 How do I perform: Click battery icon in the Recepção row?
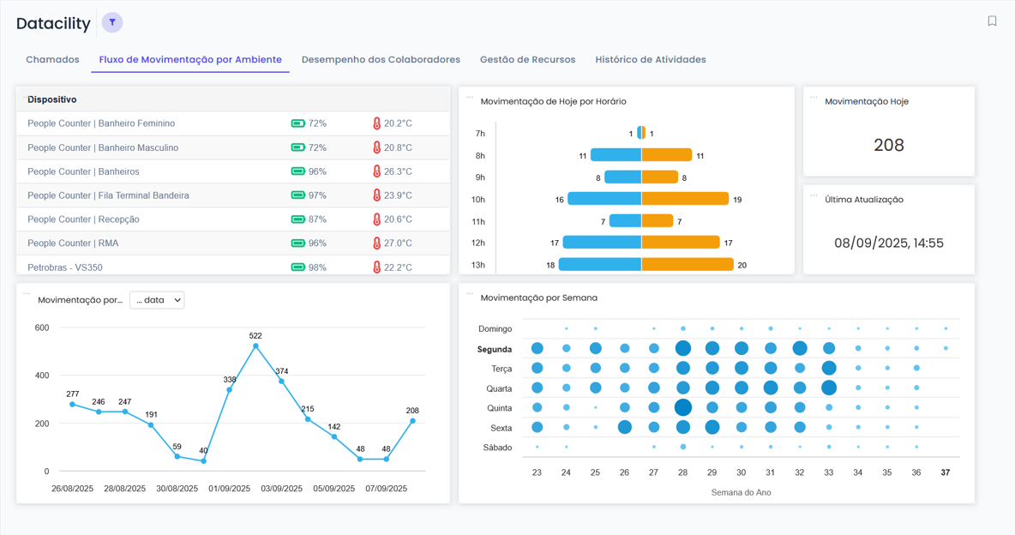(x=298, y=219)
